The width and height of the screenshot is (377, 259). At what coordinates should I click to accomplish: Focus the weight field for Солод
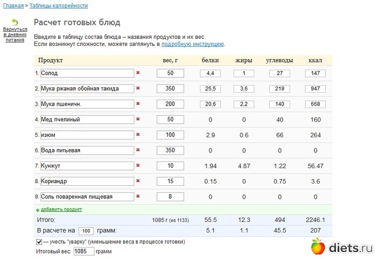click(170, 73)
